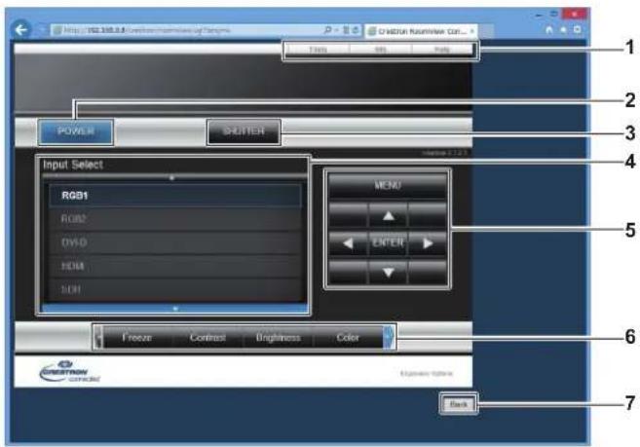Open the Tools tab

(318, 50)
